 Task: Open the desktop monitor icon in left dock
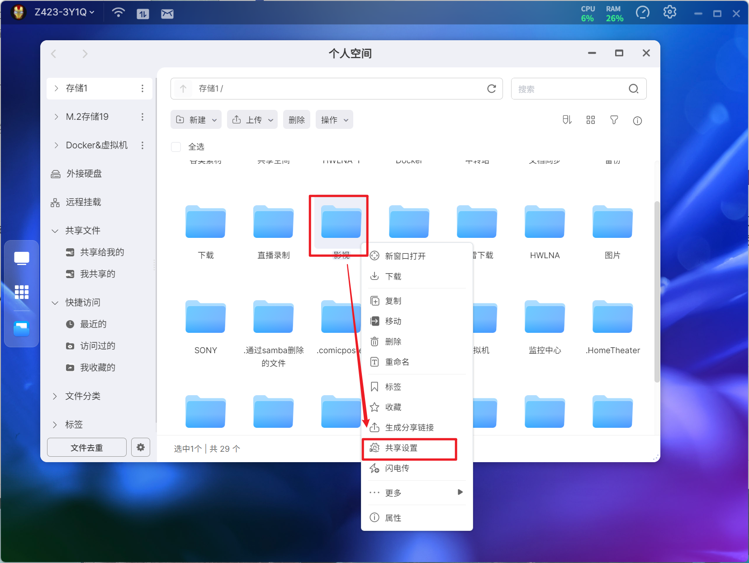(22, 258)
